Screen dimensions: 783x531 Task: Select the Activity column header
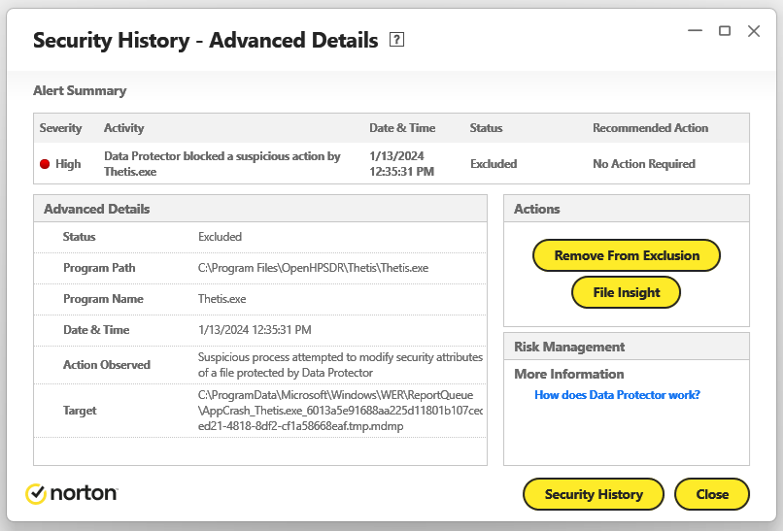[x=123, y=128]
